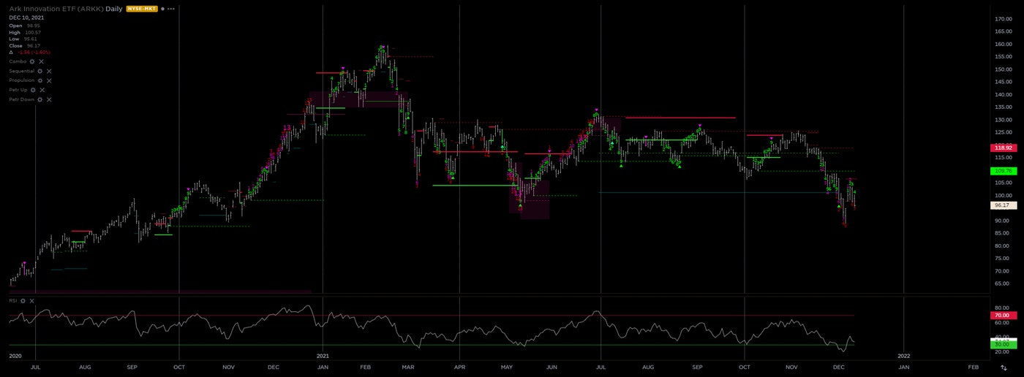Click the Sequential indicator label
This screenshot has width=1024, height=377.
coord(22,71)
